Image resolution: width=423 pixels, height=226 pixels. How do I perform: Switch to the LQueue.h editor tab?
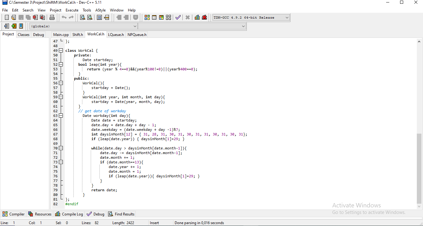(116, 35)
